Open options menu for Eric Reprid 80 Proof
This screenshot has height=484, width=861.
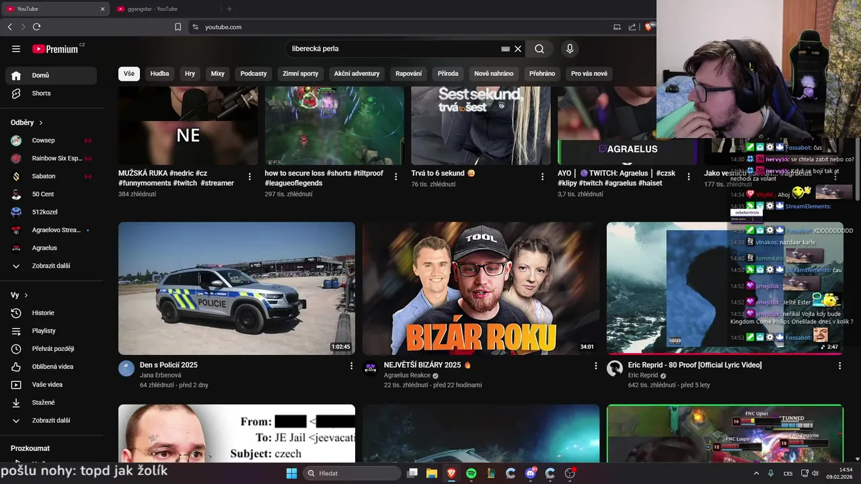pyautogui.click(x=839, y=366)
